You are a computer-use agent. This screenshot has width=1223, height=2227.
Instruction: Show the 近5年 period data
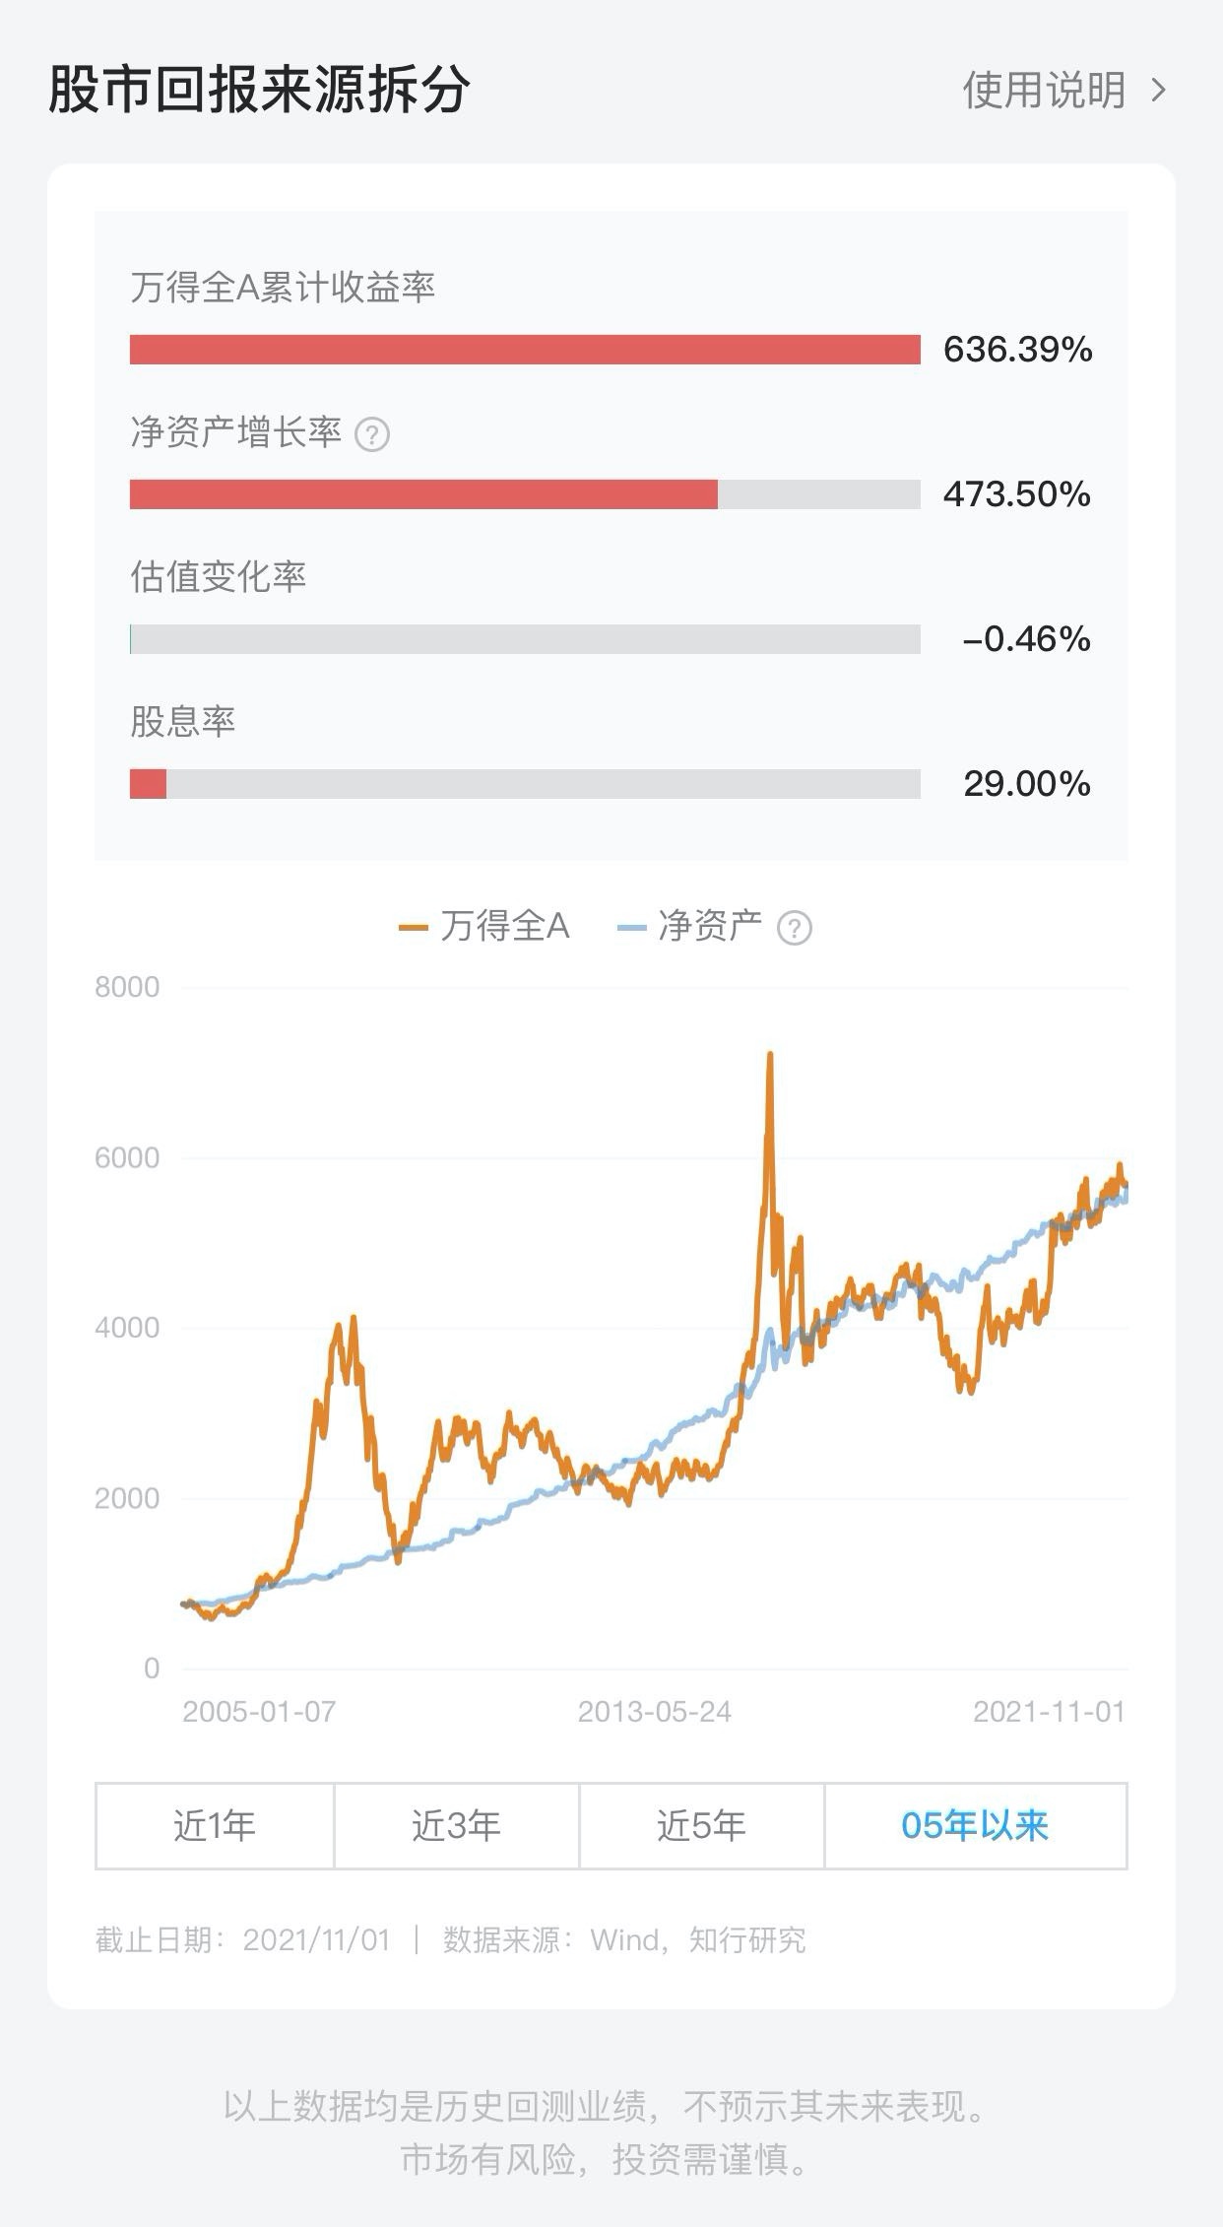701,1825
